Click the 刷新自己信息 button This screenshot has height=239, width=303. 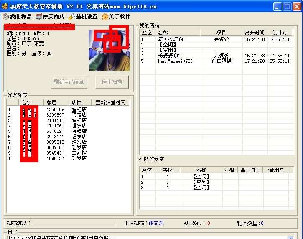pos(69,82)
